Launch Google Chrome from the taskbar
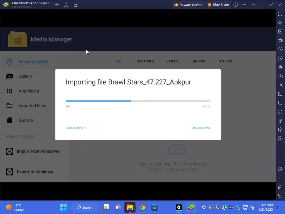The image size is (285, 214). [142, 207]
